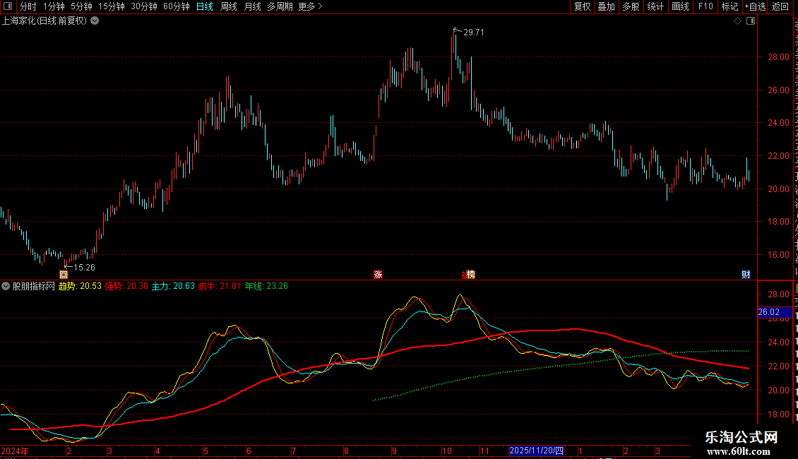Image resolution: width=798 pixels, height=459 pixels.
Task: Switch to 周线 weekly chart
Action: 229,6
